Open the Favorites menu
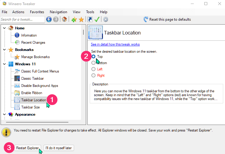This screenshot has width=225, height=154. [37, 12]
